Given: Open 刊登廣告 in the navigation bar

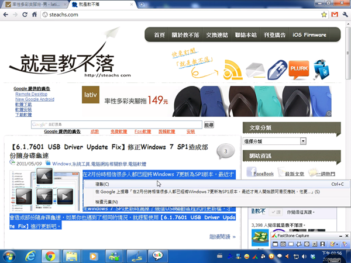Looking at the screenshot, I should 274,35.
